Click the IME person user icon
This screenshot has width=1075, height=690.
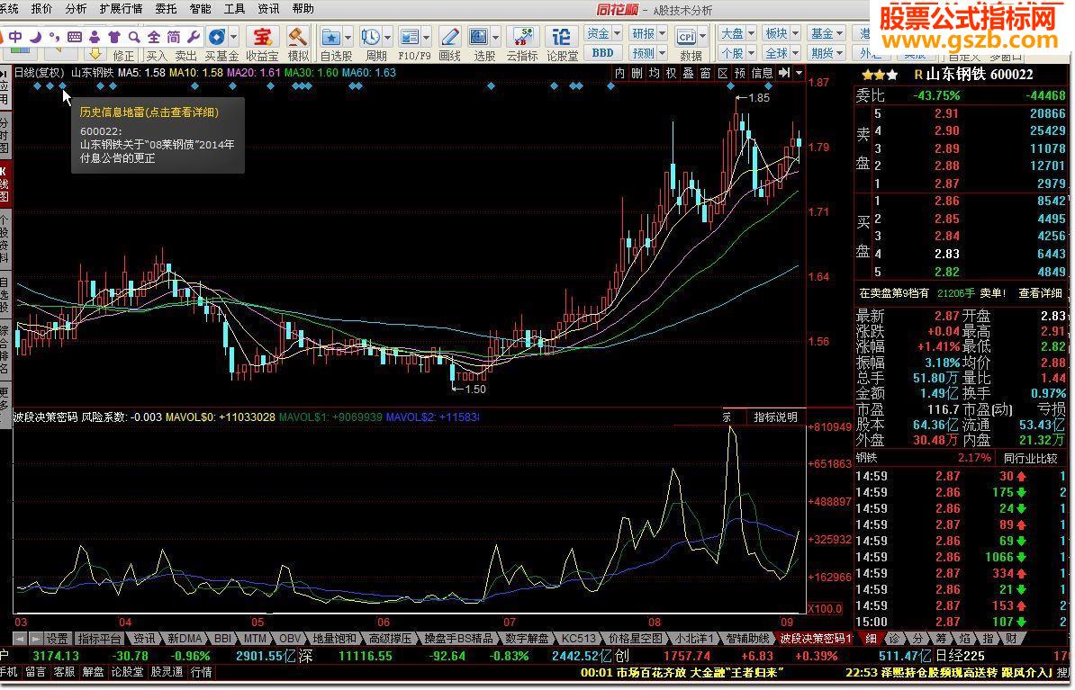[x=95, y=36]
